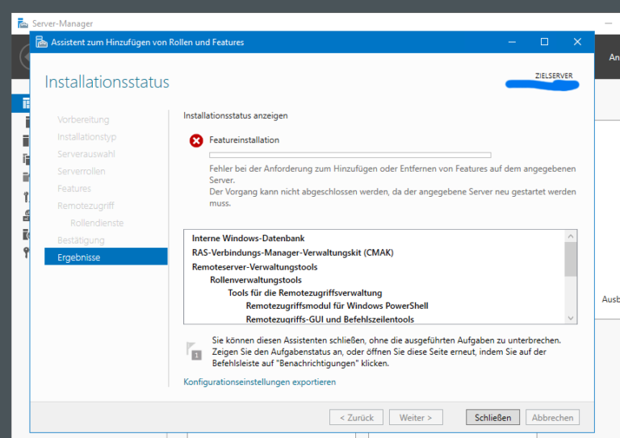
Task: Select Installationstyp step in sidebar
Action: coord(87,136)
